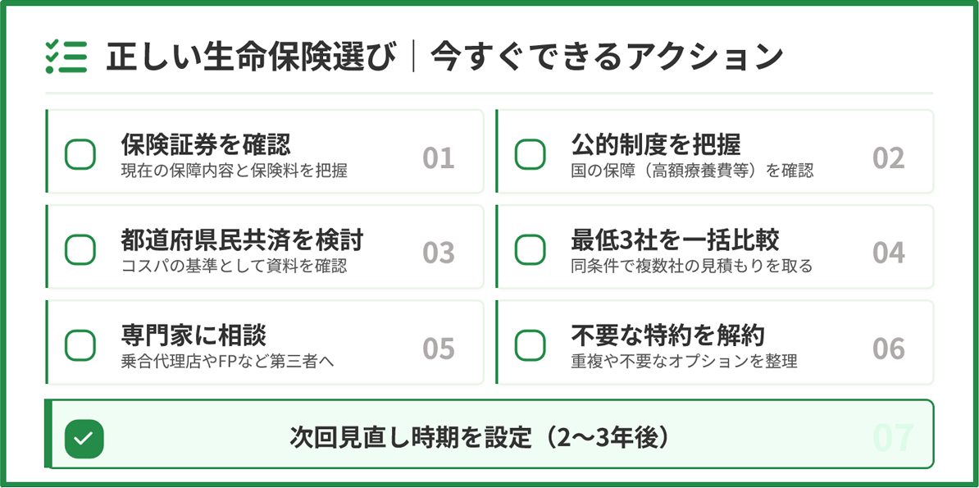Screen dimensions: 979x488
Task: Click the number 06 badge
Action: 888,349
